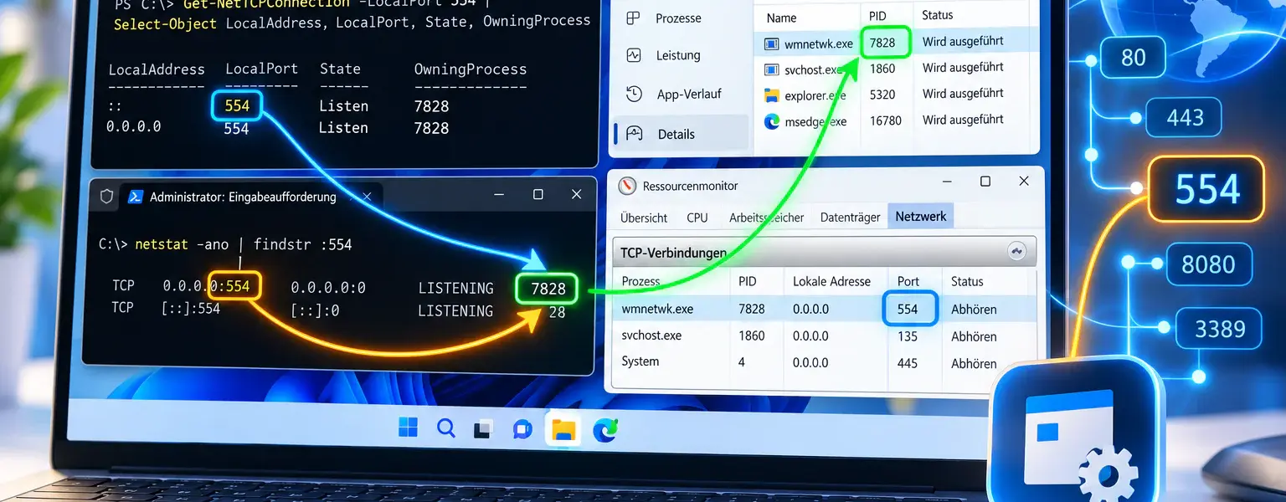
Task: Minimize the Ressourcenmonitor window
Action: point(947,182)
